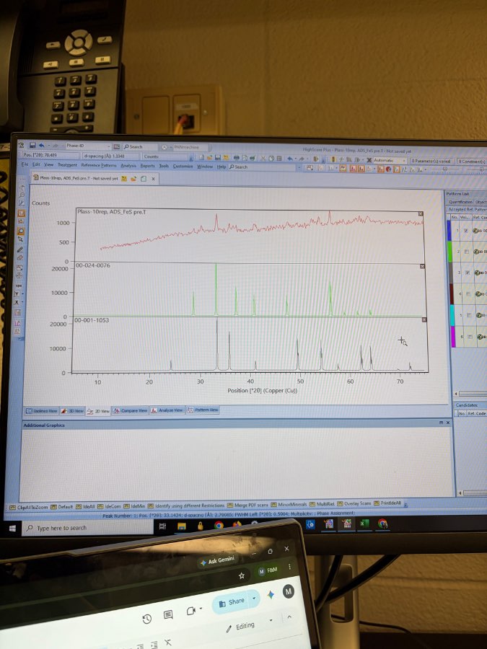The image size is (487, 649).
Task: Toggle visibility checkbox for pattern 5
Action: coord(469,315)
